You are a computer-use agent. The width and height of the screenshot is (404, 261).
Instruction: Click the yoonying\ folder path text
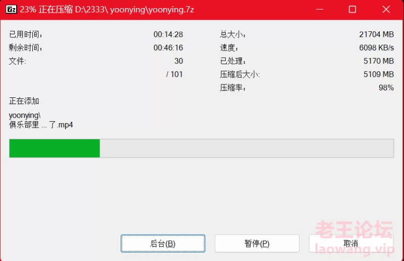[x=25, y=115]
